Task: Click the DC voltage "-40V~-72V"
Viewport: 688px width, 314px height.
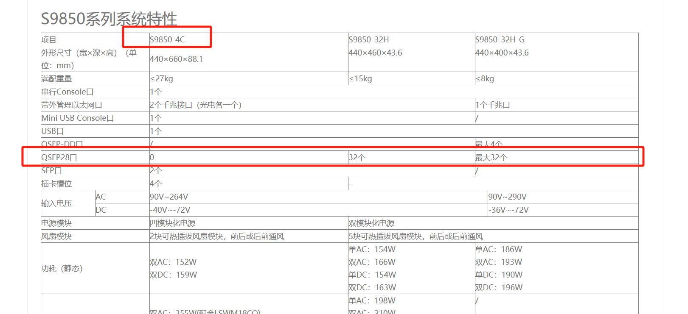Action: coord(170,210)
